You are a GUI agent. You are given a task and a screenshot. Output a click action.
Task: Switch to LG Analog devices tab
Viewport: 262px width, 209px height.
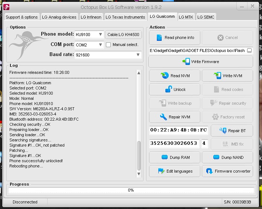pos(59,17)
